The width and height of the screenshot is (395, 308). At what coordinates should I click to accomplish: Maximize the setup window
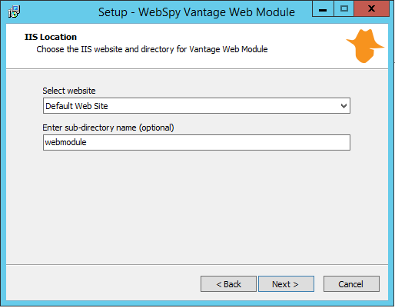[x=344, y=9]
